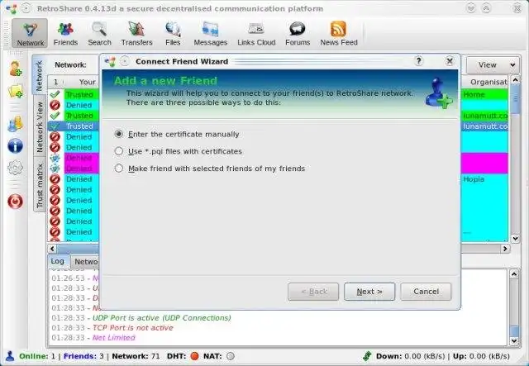Open the Network toolbar page

click(x=30, y=33)
